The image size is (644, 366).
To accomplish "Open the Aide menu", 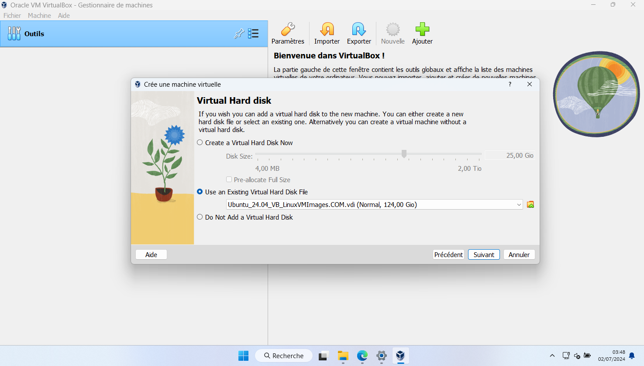I will coord(64,15).
